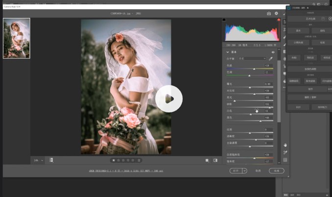
Task: Click the delete trash icon in rating bar
Action: click(139, 160)
